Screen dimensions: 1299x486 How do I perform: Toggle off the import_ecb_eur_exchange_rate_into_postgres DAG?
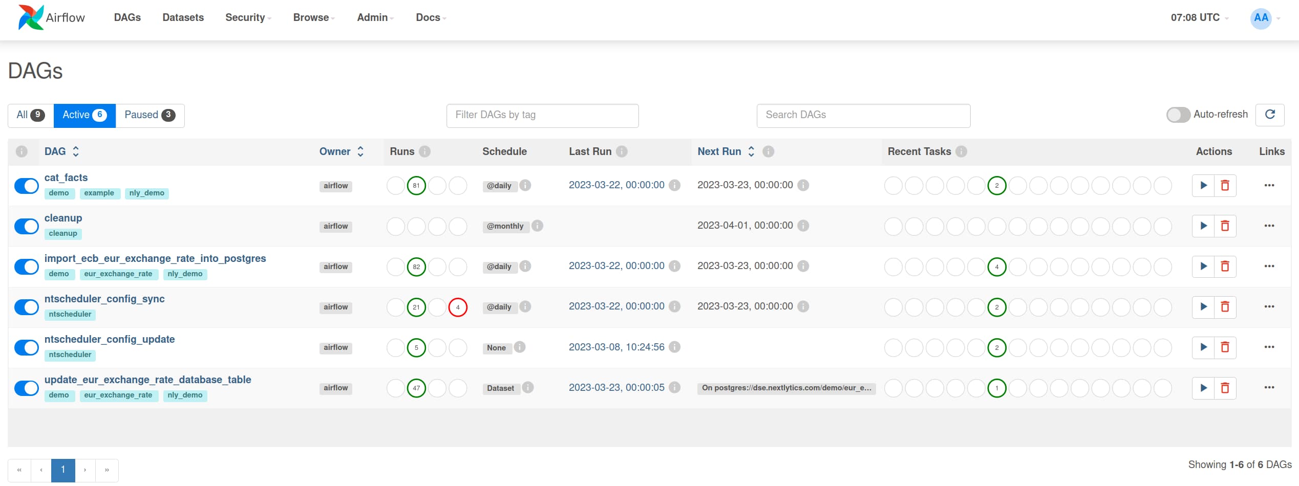27,267
